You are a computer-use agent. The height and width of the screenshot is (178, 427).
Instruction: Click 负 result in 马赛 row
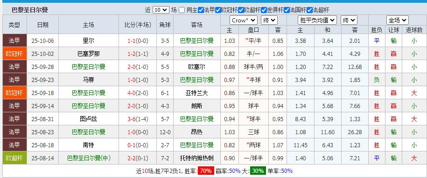click(x=377, y=80)
